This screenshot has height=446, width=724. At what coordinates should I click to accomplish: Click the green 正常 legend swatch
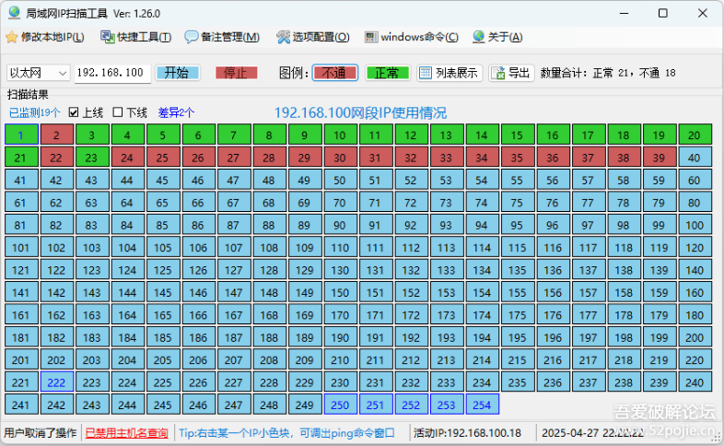pos(387,73)
